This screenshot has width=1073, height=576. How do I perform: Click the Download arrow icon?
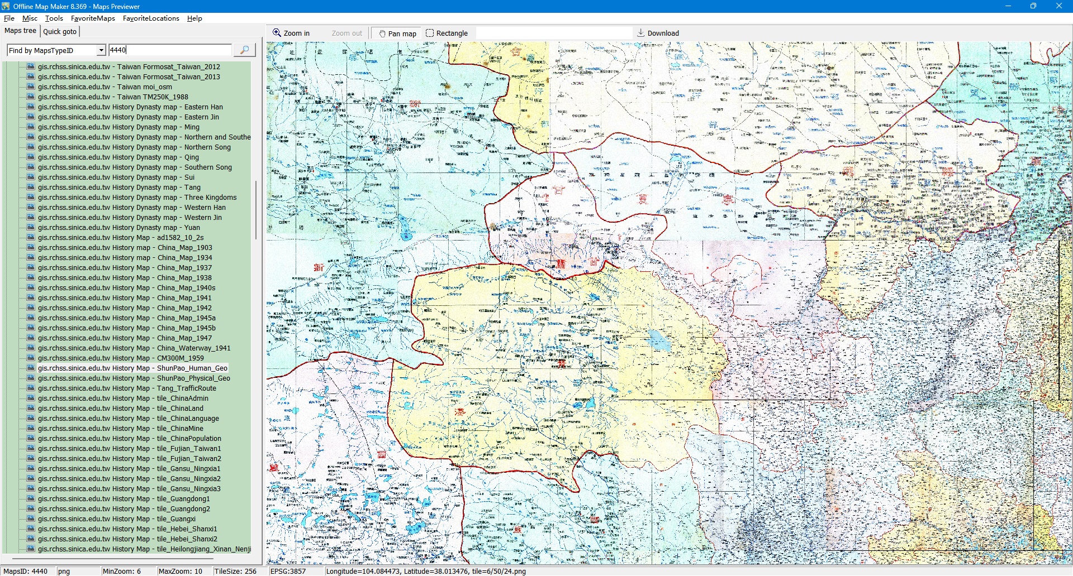point(641,33)
